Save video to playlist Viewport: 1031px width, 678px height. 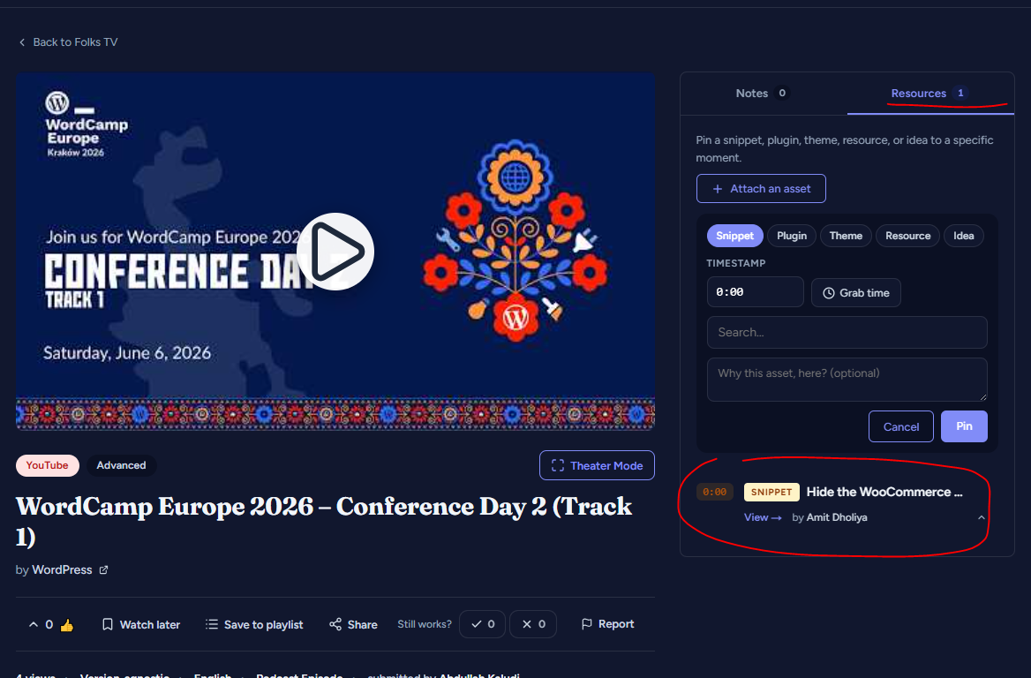(x=254, y=624)
